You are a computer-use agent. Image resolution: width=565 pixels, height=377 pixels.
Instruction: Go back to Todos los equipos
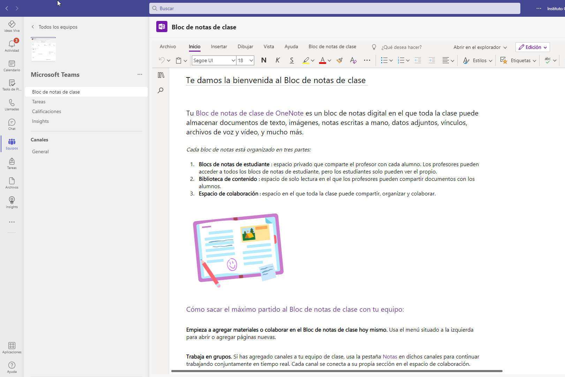tap(54, 27)
